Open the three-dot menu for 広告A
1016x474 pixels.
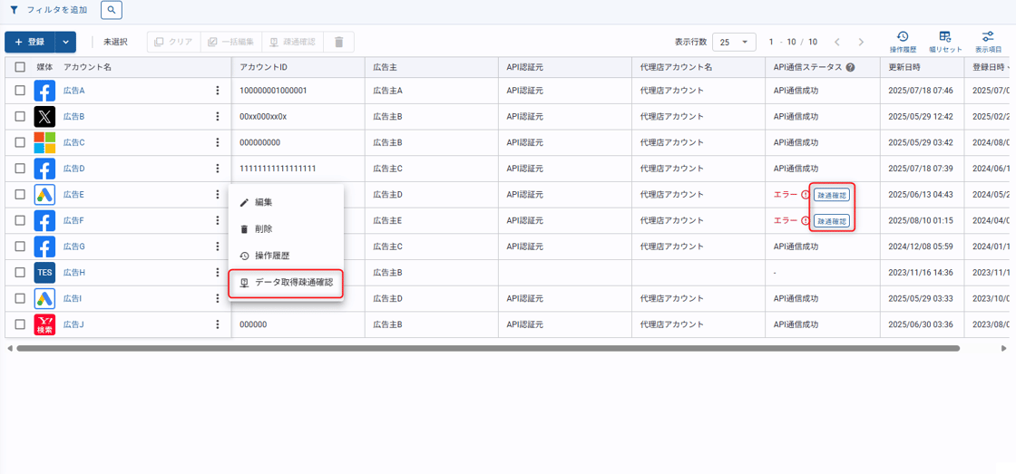point(218,91)
